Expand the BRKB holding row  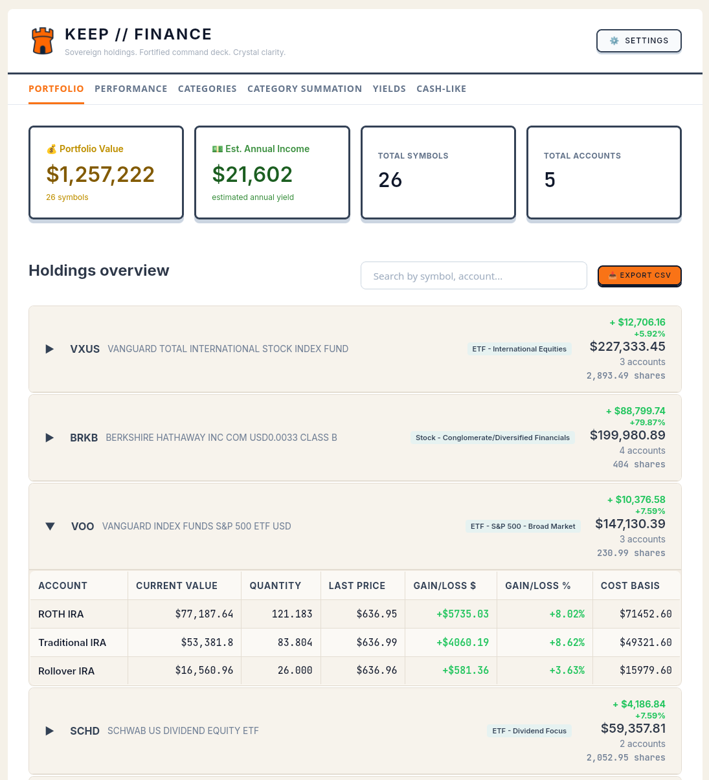coord(49,438)
